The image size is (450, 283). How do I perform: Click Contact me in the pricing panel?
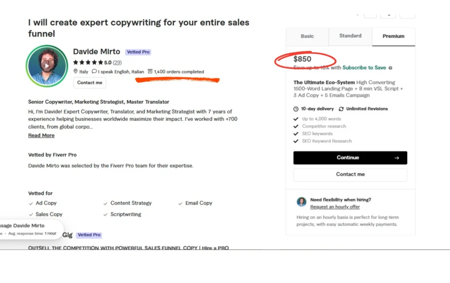[350, 175]
